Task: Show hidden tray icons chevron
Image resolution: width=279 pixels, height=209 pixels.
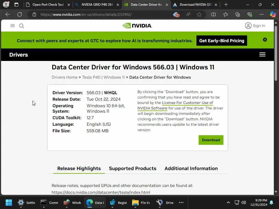Action: [x=228, y=202]
